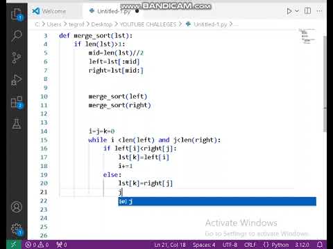Image resolution: width=333 pixels, height=249 pixels.
Task: Change line endings via CRLF
Action: 250,245
